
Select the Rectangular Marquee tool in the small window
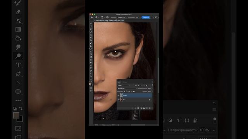91,26
